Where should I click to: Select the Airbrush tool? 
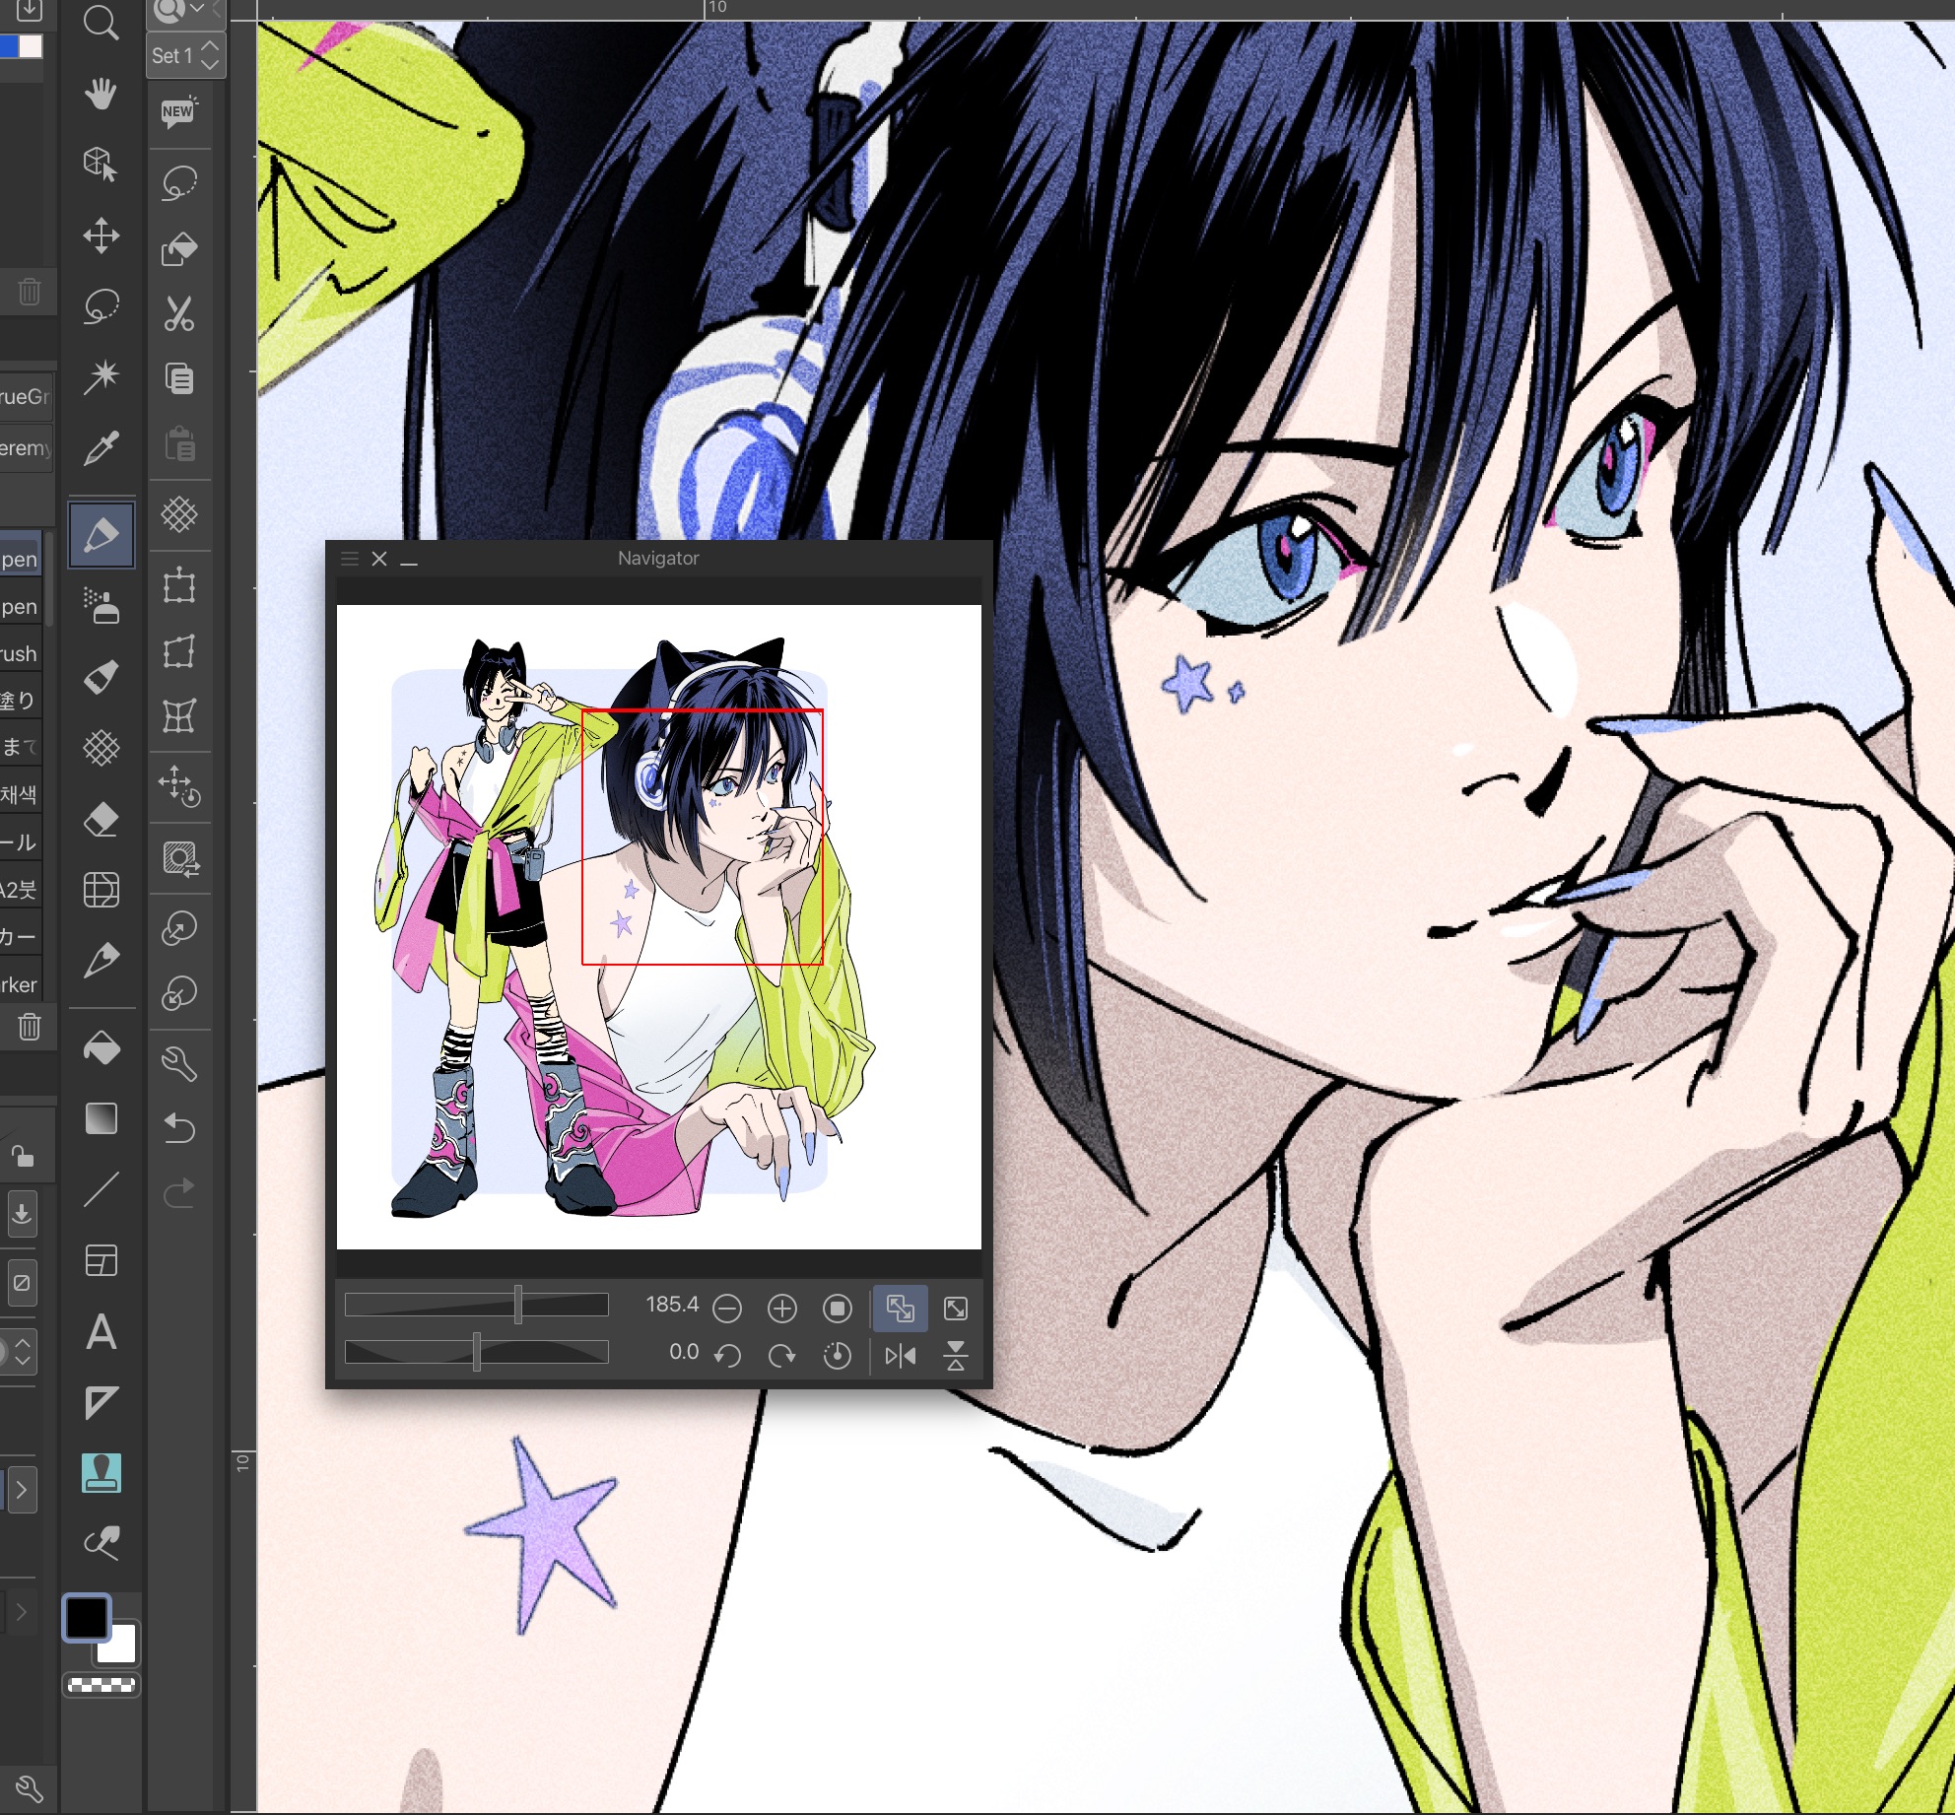[101, 605]
